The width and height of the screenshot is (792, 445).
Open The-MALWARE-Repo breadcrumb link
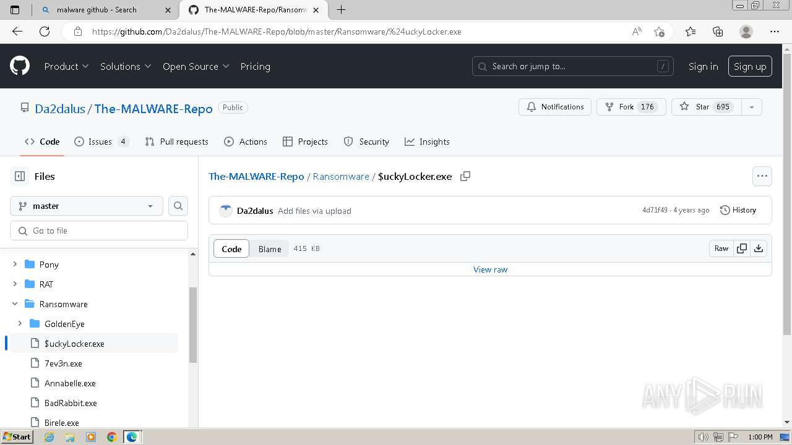pyautogui.click(x=256, y=176)
